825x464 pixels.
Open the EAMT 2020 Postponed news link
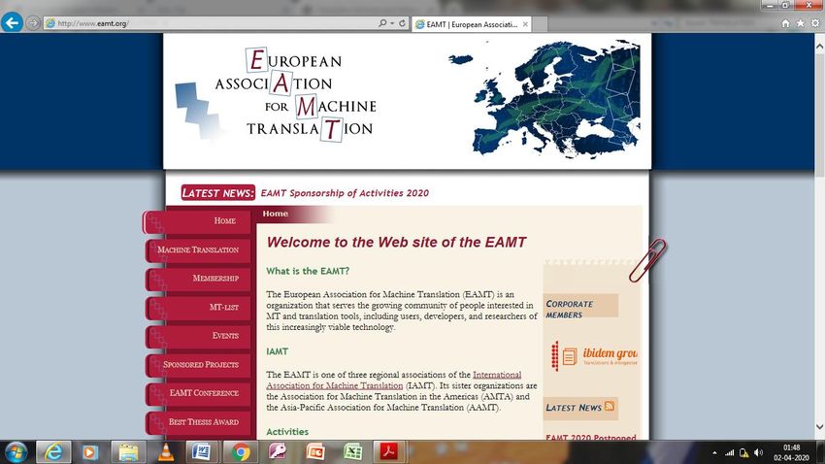pos(591,437)
